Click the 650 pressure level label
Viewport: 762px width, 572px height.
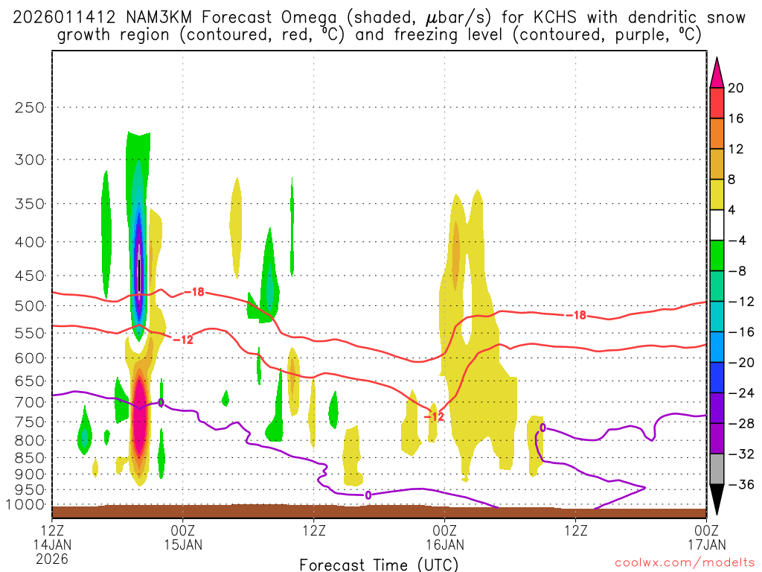point(30,381)
